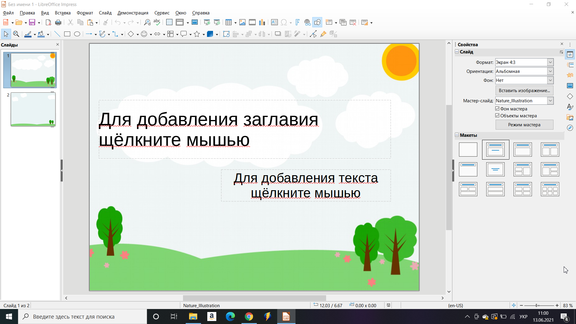Open the 'Формат' slide size dropdown
The width and height of the screenshot is (576, 324).
click(x=550, y=62)
